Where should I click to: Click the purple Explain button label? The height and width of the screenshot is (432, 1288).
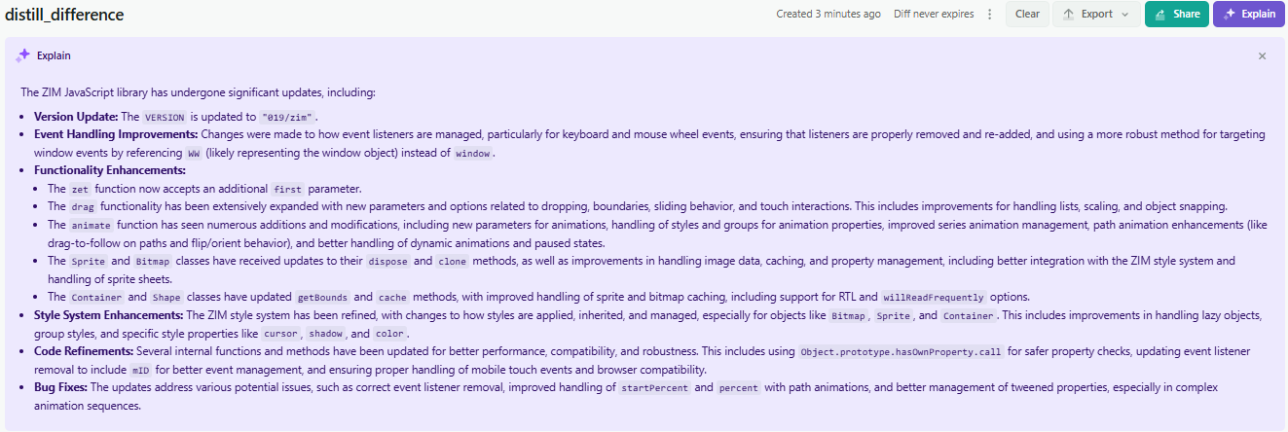click(1258, 15)
